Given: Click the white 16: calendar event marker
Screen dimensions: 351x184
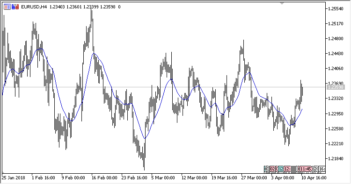Looking at the screenshot, I should coord(322,169).
